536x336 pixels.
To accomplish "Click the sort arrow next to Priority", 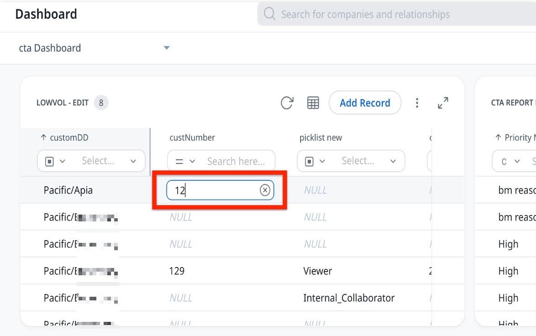I will pyautogui.click(x=498, y=137).
